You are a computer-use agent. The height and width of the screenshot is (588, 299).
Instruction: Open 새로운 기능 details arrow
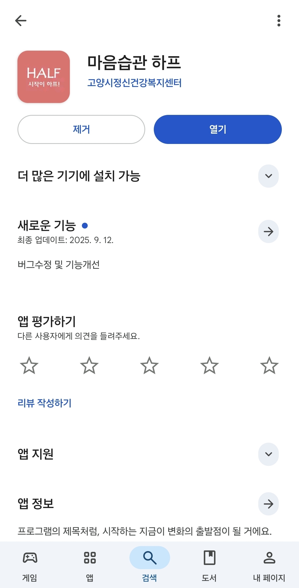click(x=268, y=231)
